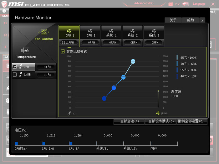Open the Fan Control panel icon
The height and width of the screenshot is (164, 219).
44,32
